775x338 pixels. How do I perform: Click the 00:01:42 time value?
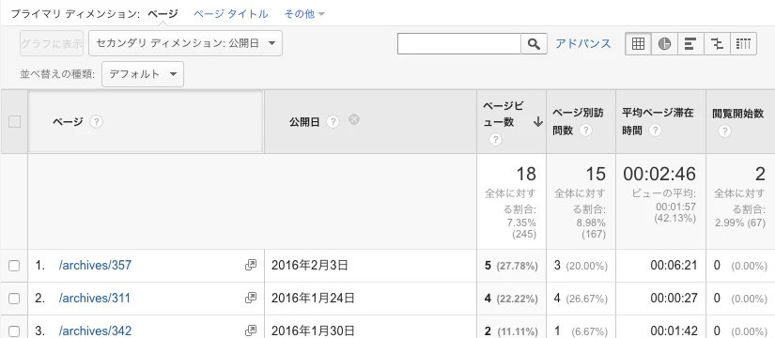pyautogui.click(x=674, y=330)
